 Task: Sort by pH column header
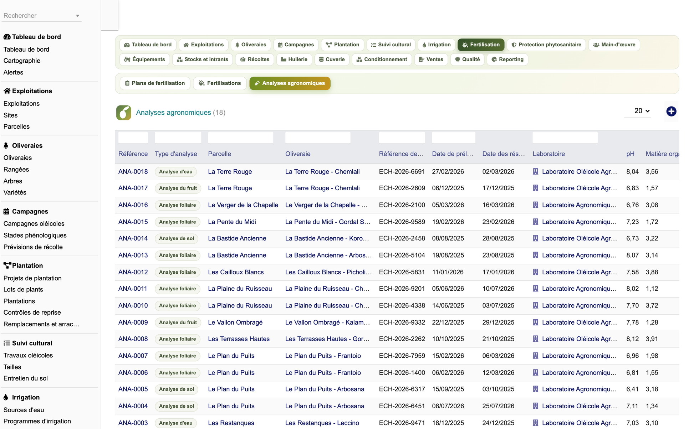[630, 154]
